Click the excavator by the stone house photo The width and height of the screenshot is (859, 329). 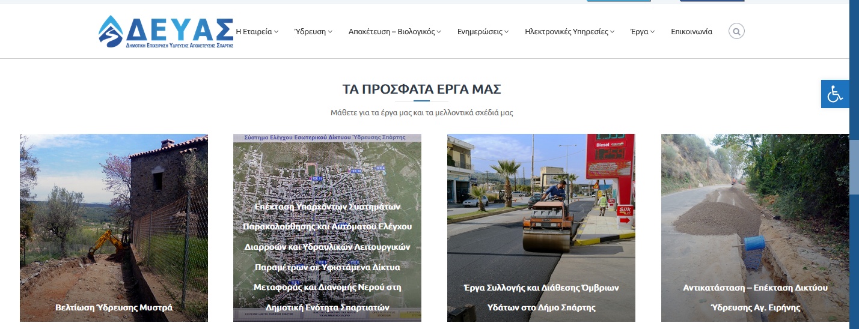tap(108, 243)
